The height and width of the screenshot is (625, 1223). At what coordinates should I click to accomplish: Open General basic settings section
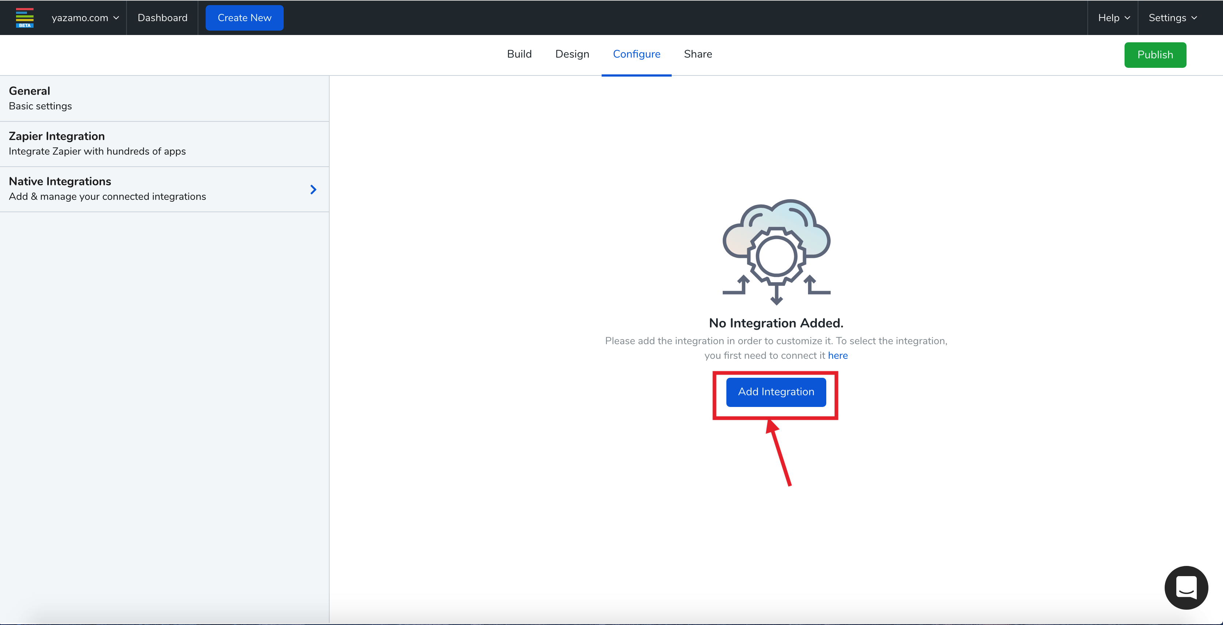pos(164,99)
